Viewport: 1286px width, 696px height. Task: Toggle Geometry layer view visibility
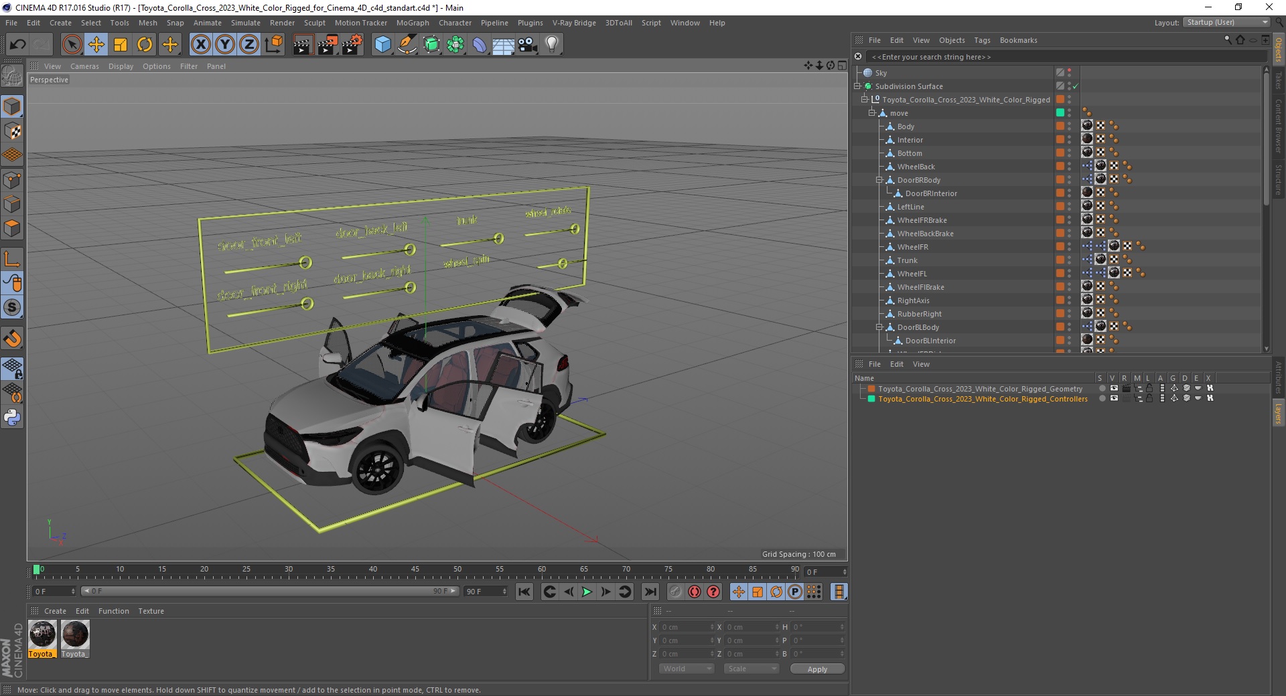point(1114,388)
